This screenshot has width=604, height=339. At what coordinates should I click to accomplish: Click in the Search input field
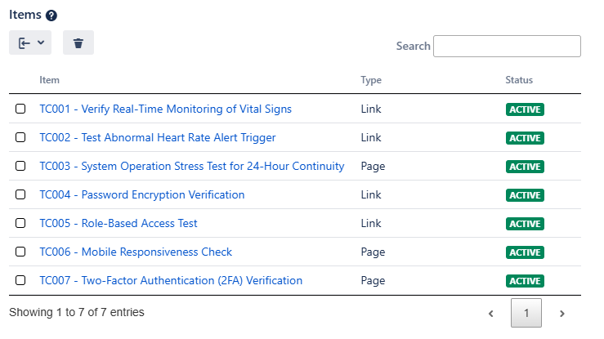point(507,47)
